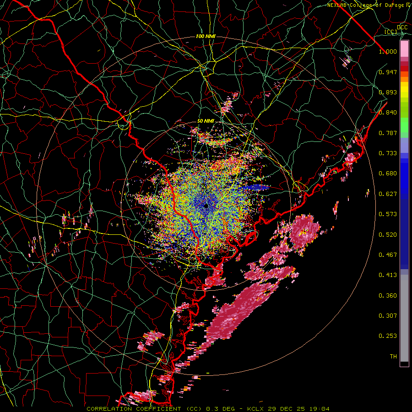
Task: Select the 0.573 scale value
Action: tap(388, 214)
